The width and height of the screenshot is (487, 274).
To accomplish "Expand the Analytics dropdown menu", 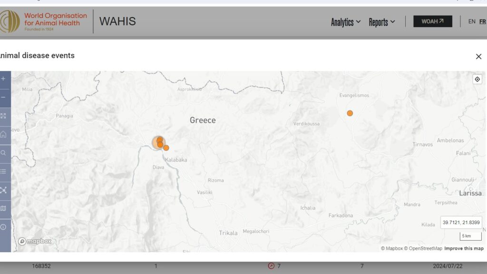I will click(x=346, y=22).
